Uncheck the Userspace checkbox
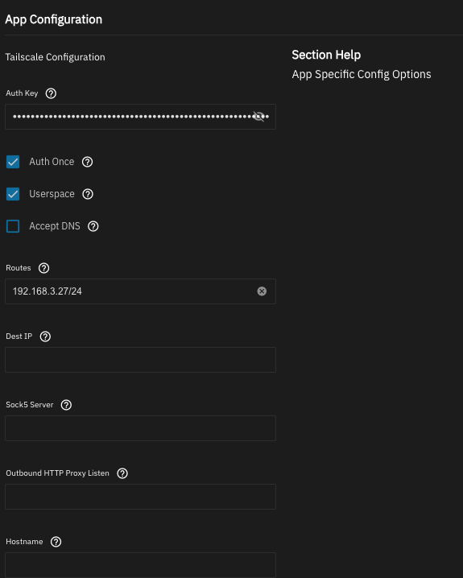 pos(13,194)
